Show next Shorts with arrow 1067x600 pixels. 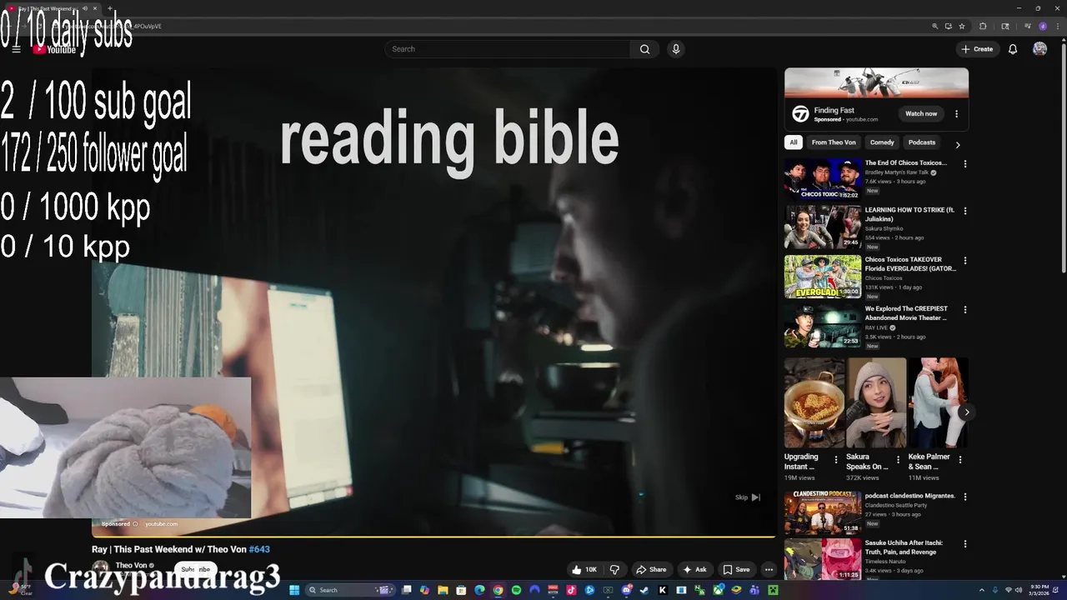(966, 412)
